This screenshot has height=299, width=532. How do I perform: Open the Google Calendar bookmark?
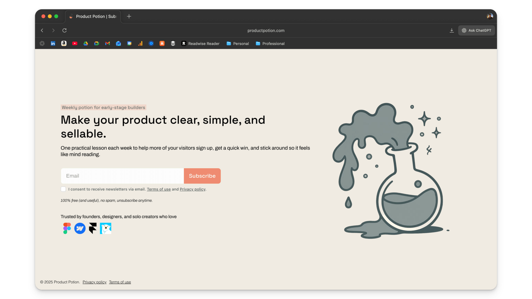coord(129,43)
